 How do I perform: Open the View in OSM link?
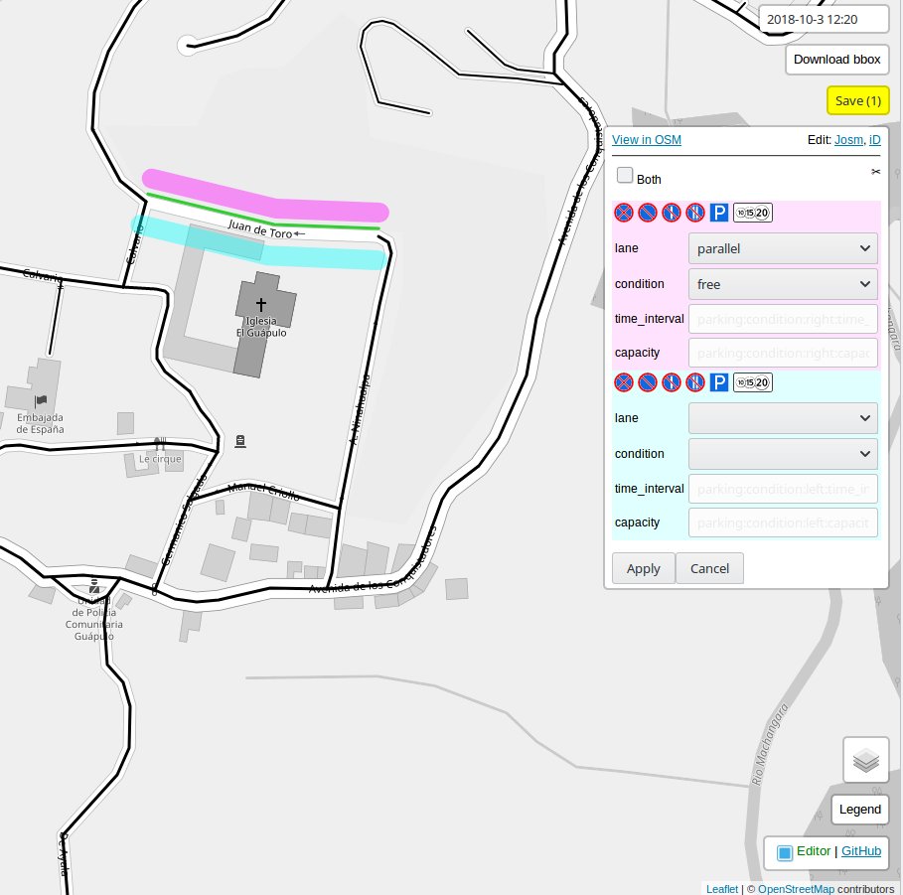point(647,140)
